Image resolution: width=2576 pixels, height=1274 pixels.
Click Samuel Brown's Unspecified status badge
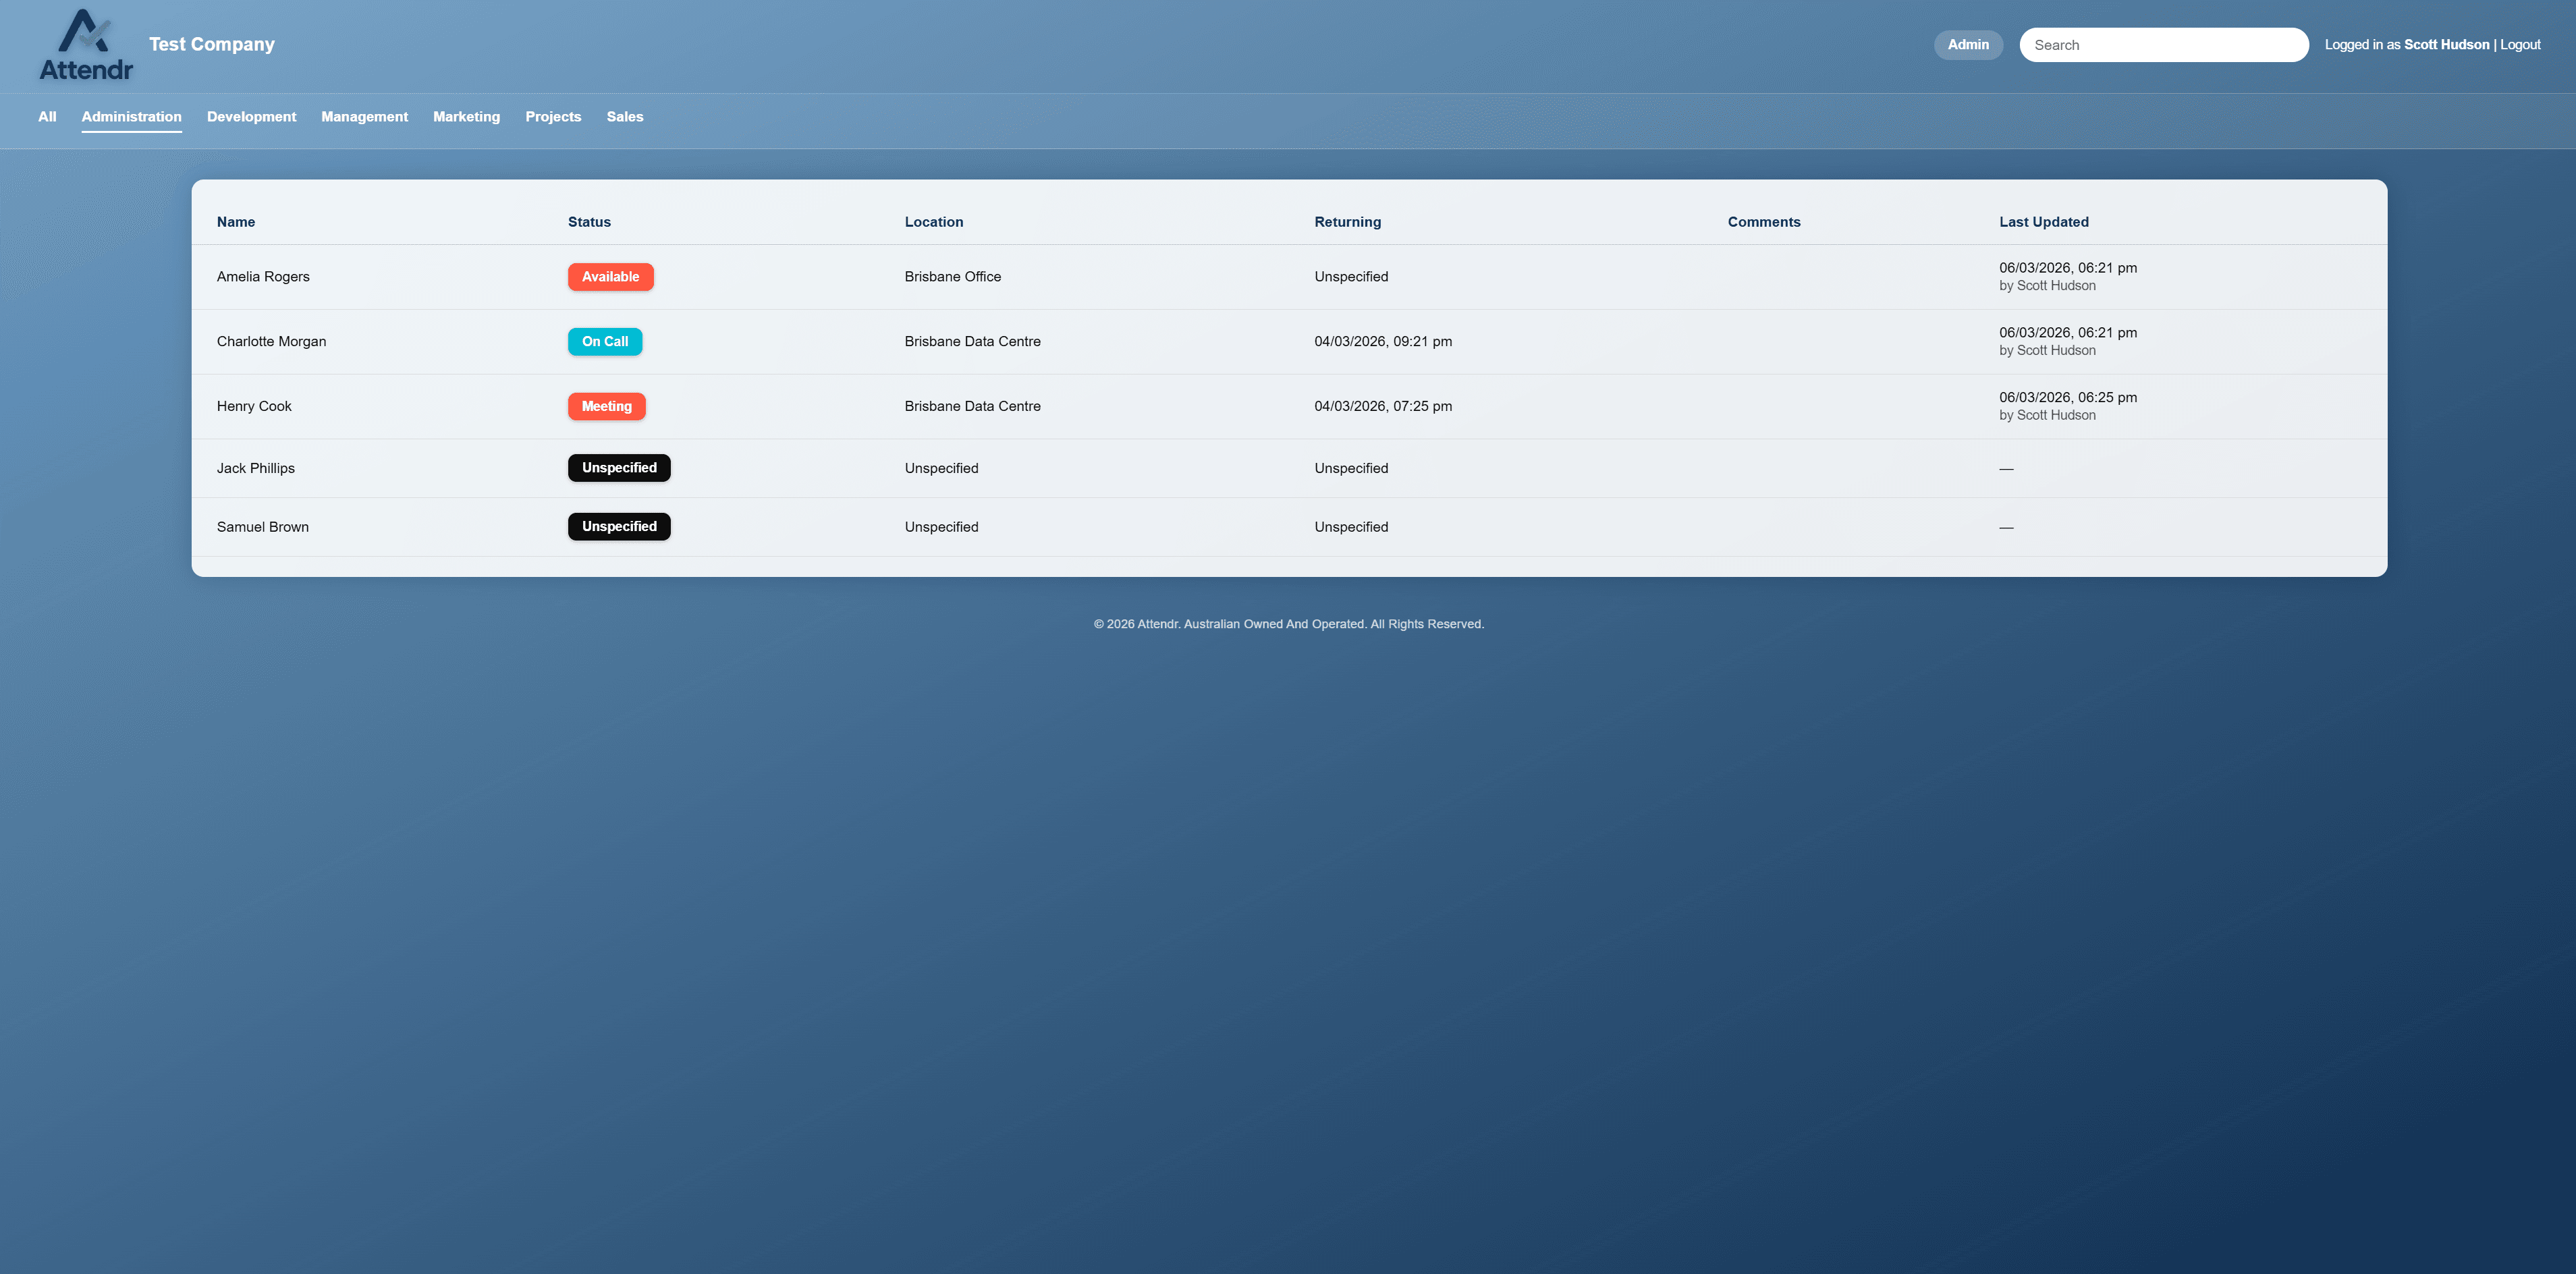tap(619, 526)
